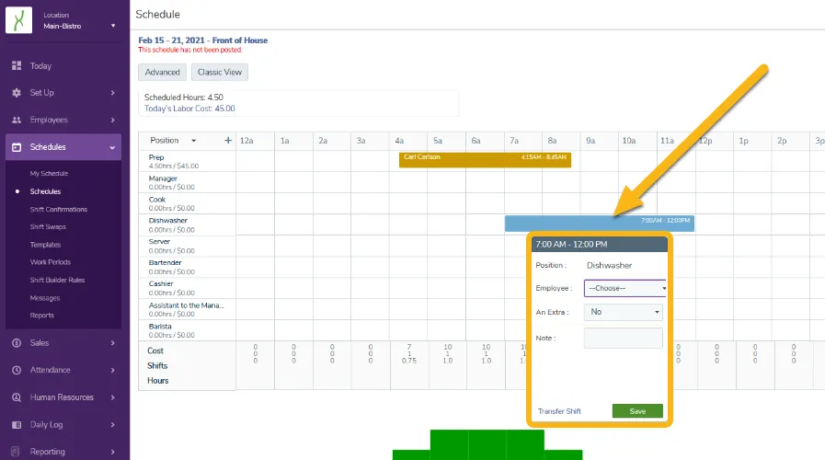Image resolution: width=825 pixels, height=460 pixels.
Task: Click the Advanced button
Action: 162,72
